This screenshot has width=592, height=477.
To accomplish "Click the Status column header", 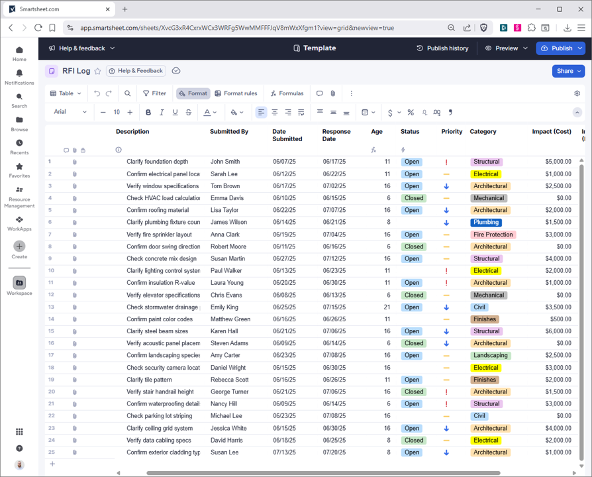I will coord(410,132).
